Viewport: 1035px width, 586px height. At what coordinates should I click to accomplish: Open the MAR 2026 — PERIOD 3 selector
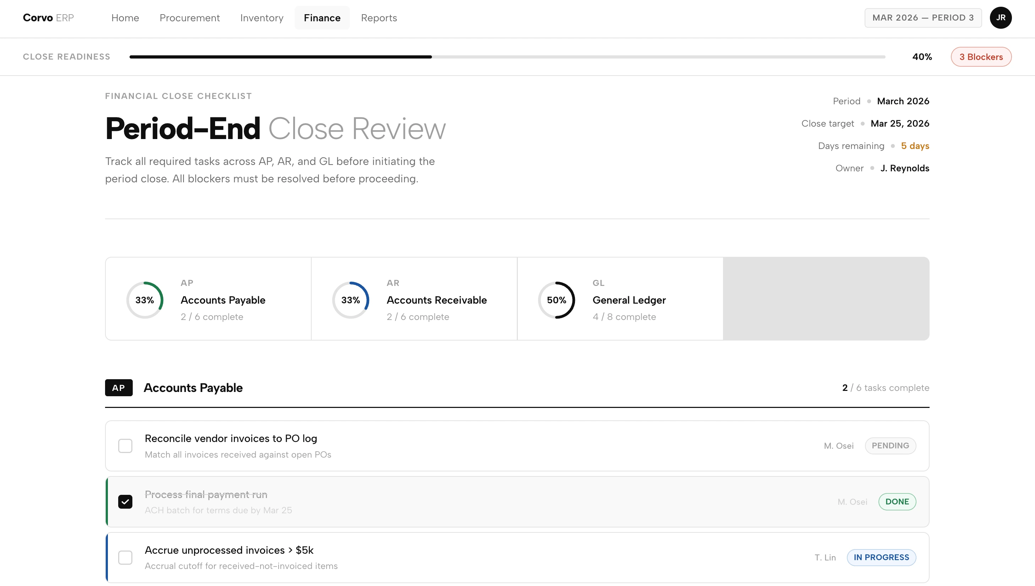[x=923, y=18]
